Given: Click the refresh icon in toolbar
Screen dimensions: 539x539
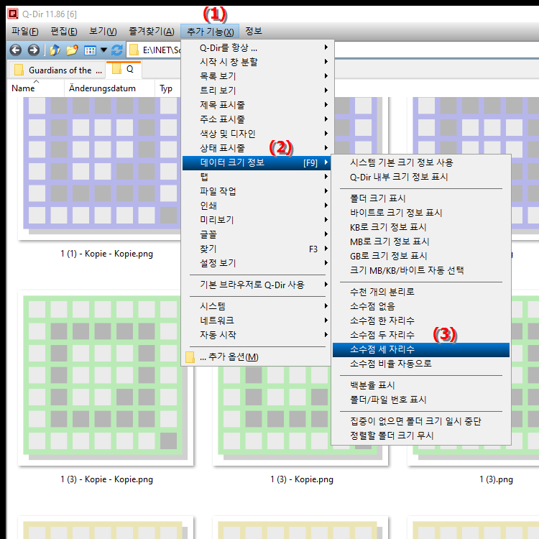Looking at the screenshot, I should tap(117, 50).
